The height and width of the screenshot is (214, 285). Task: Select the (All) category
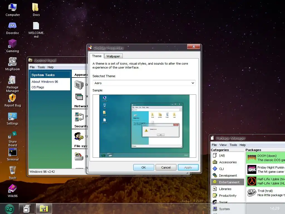[x=228, y=155]
